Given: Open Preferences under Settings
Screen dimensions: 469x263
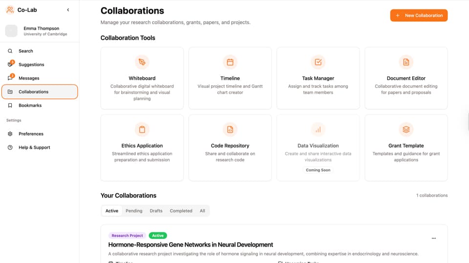Looking at the screenshot, I should [x=40, y=134].
